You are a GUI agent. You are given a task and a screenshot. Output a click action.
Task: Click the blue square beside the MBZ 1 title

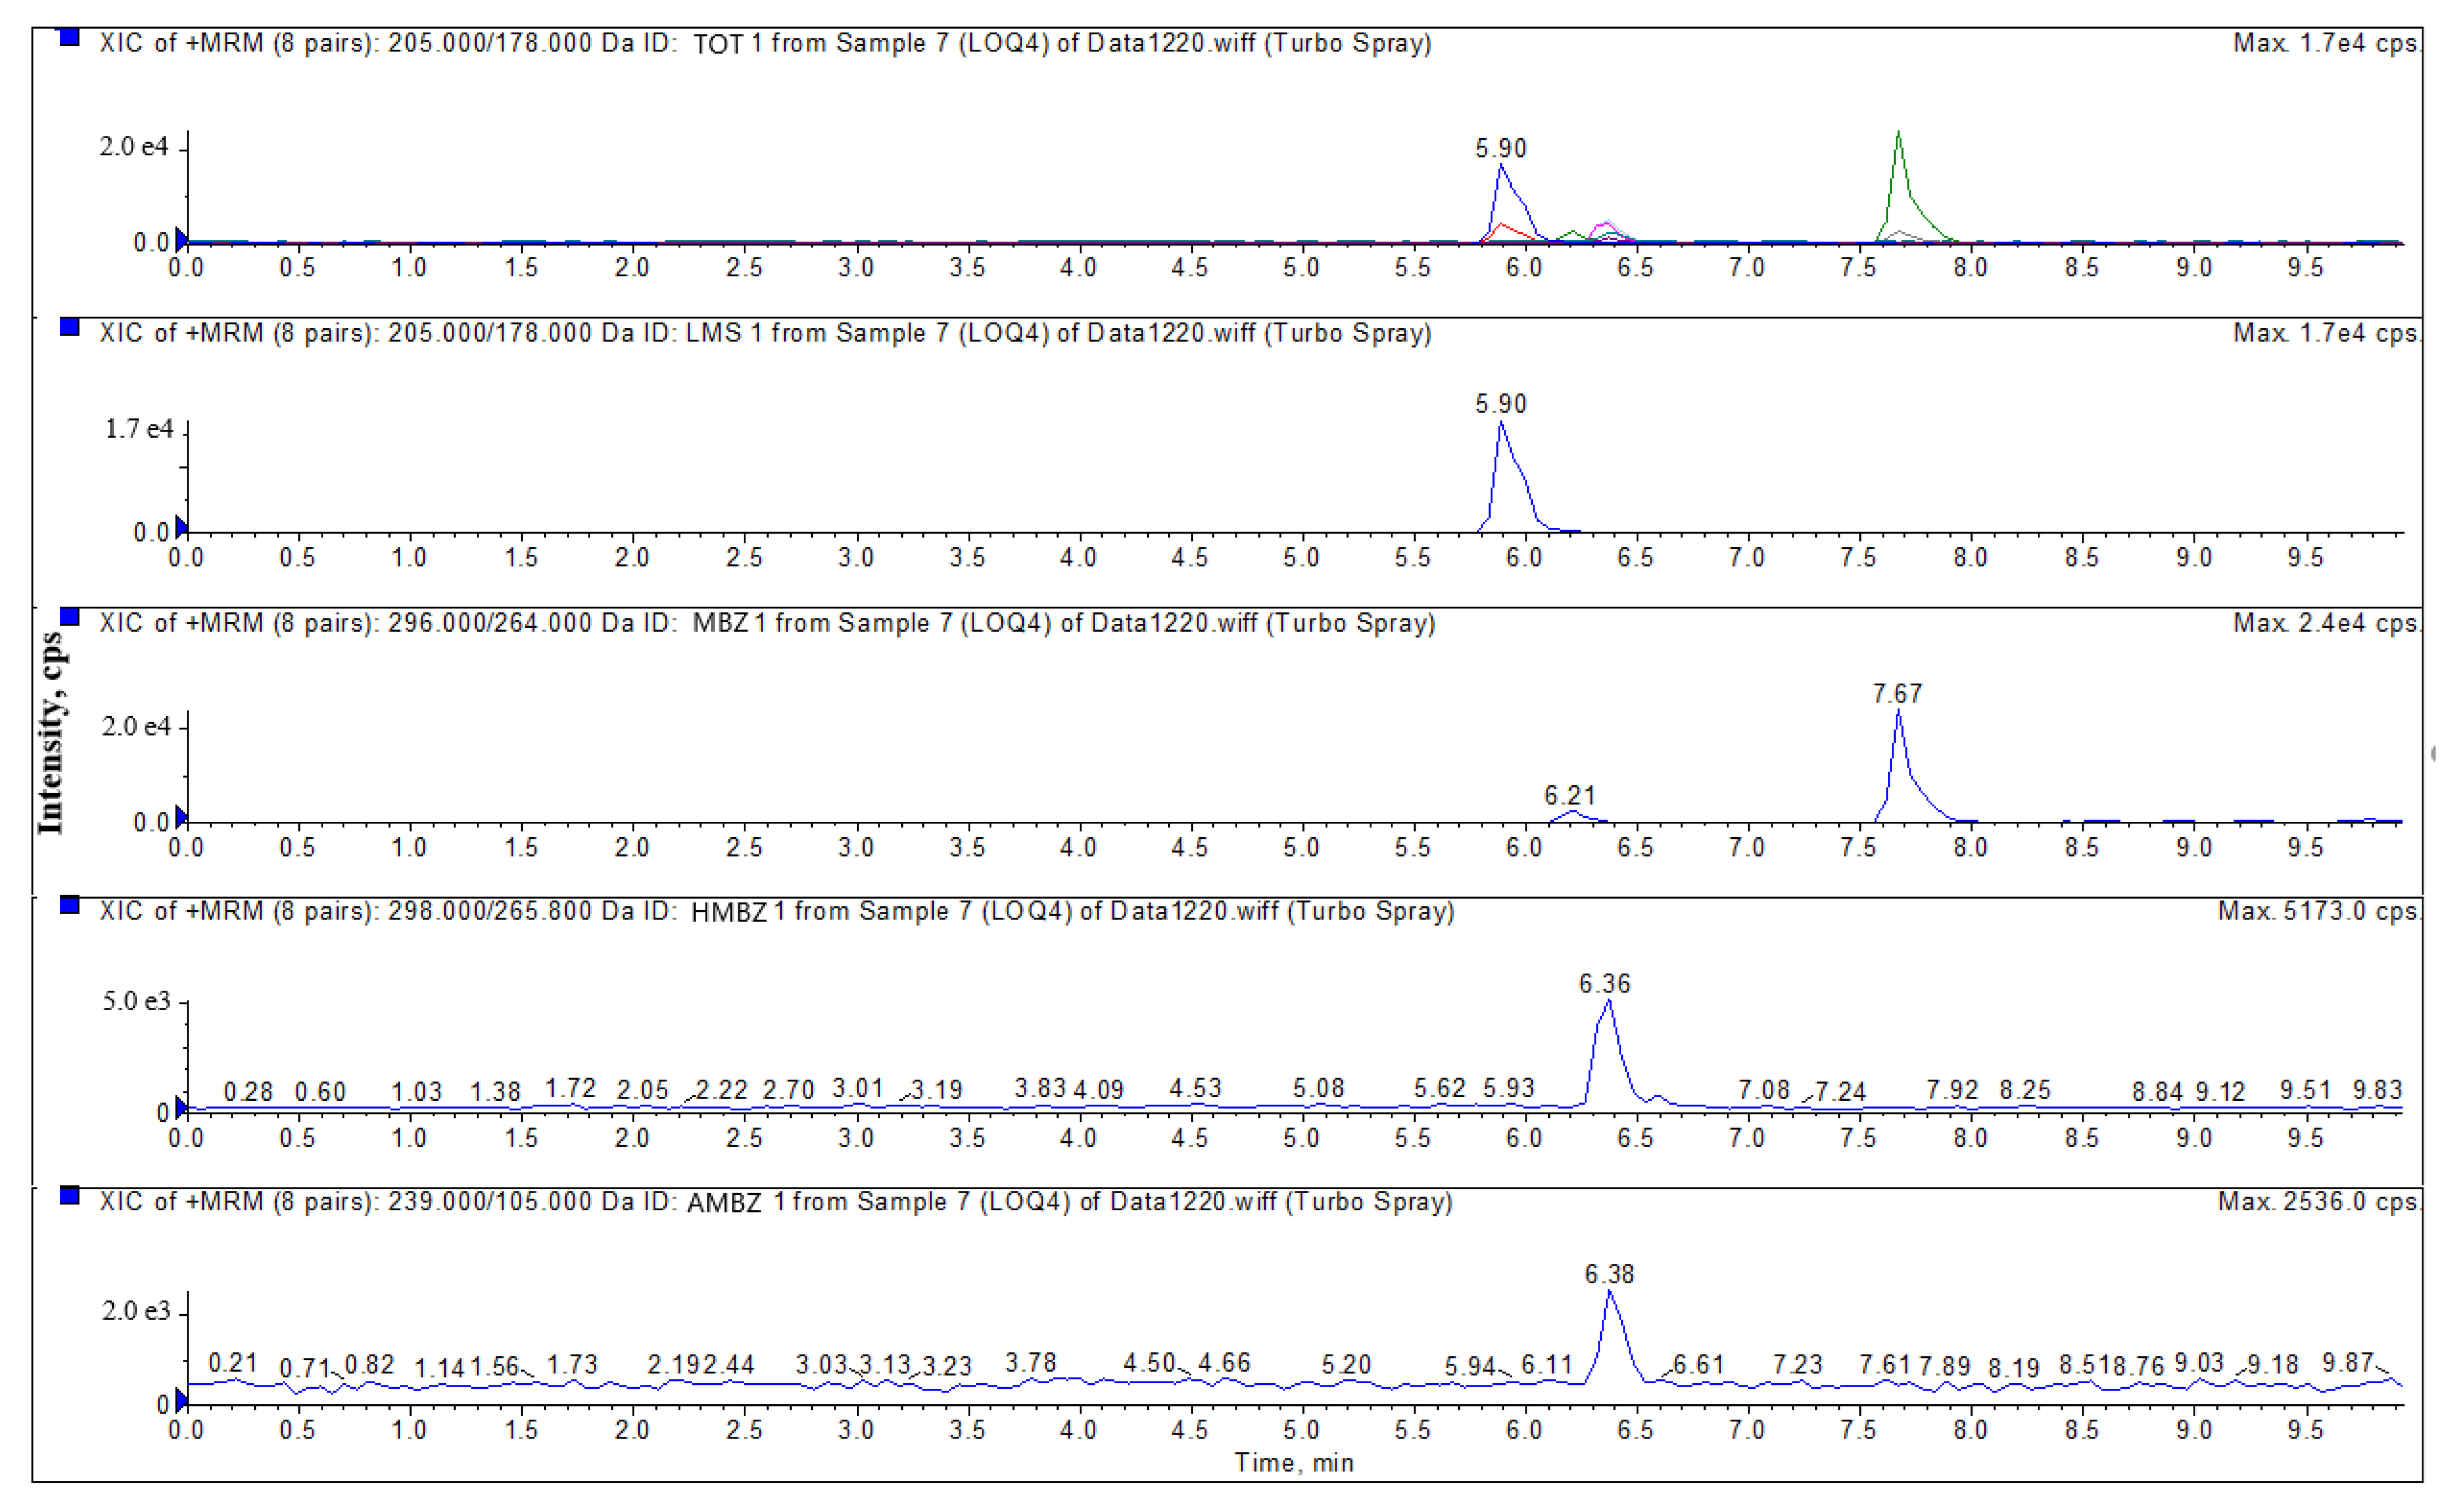(x=69, y=616)
